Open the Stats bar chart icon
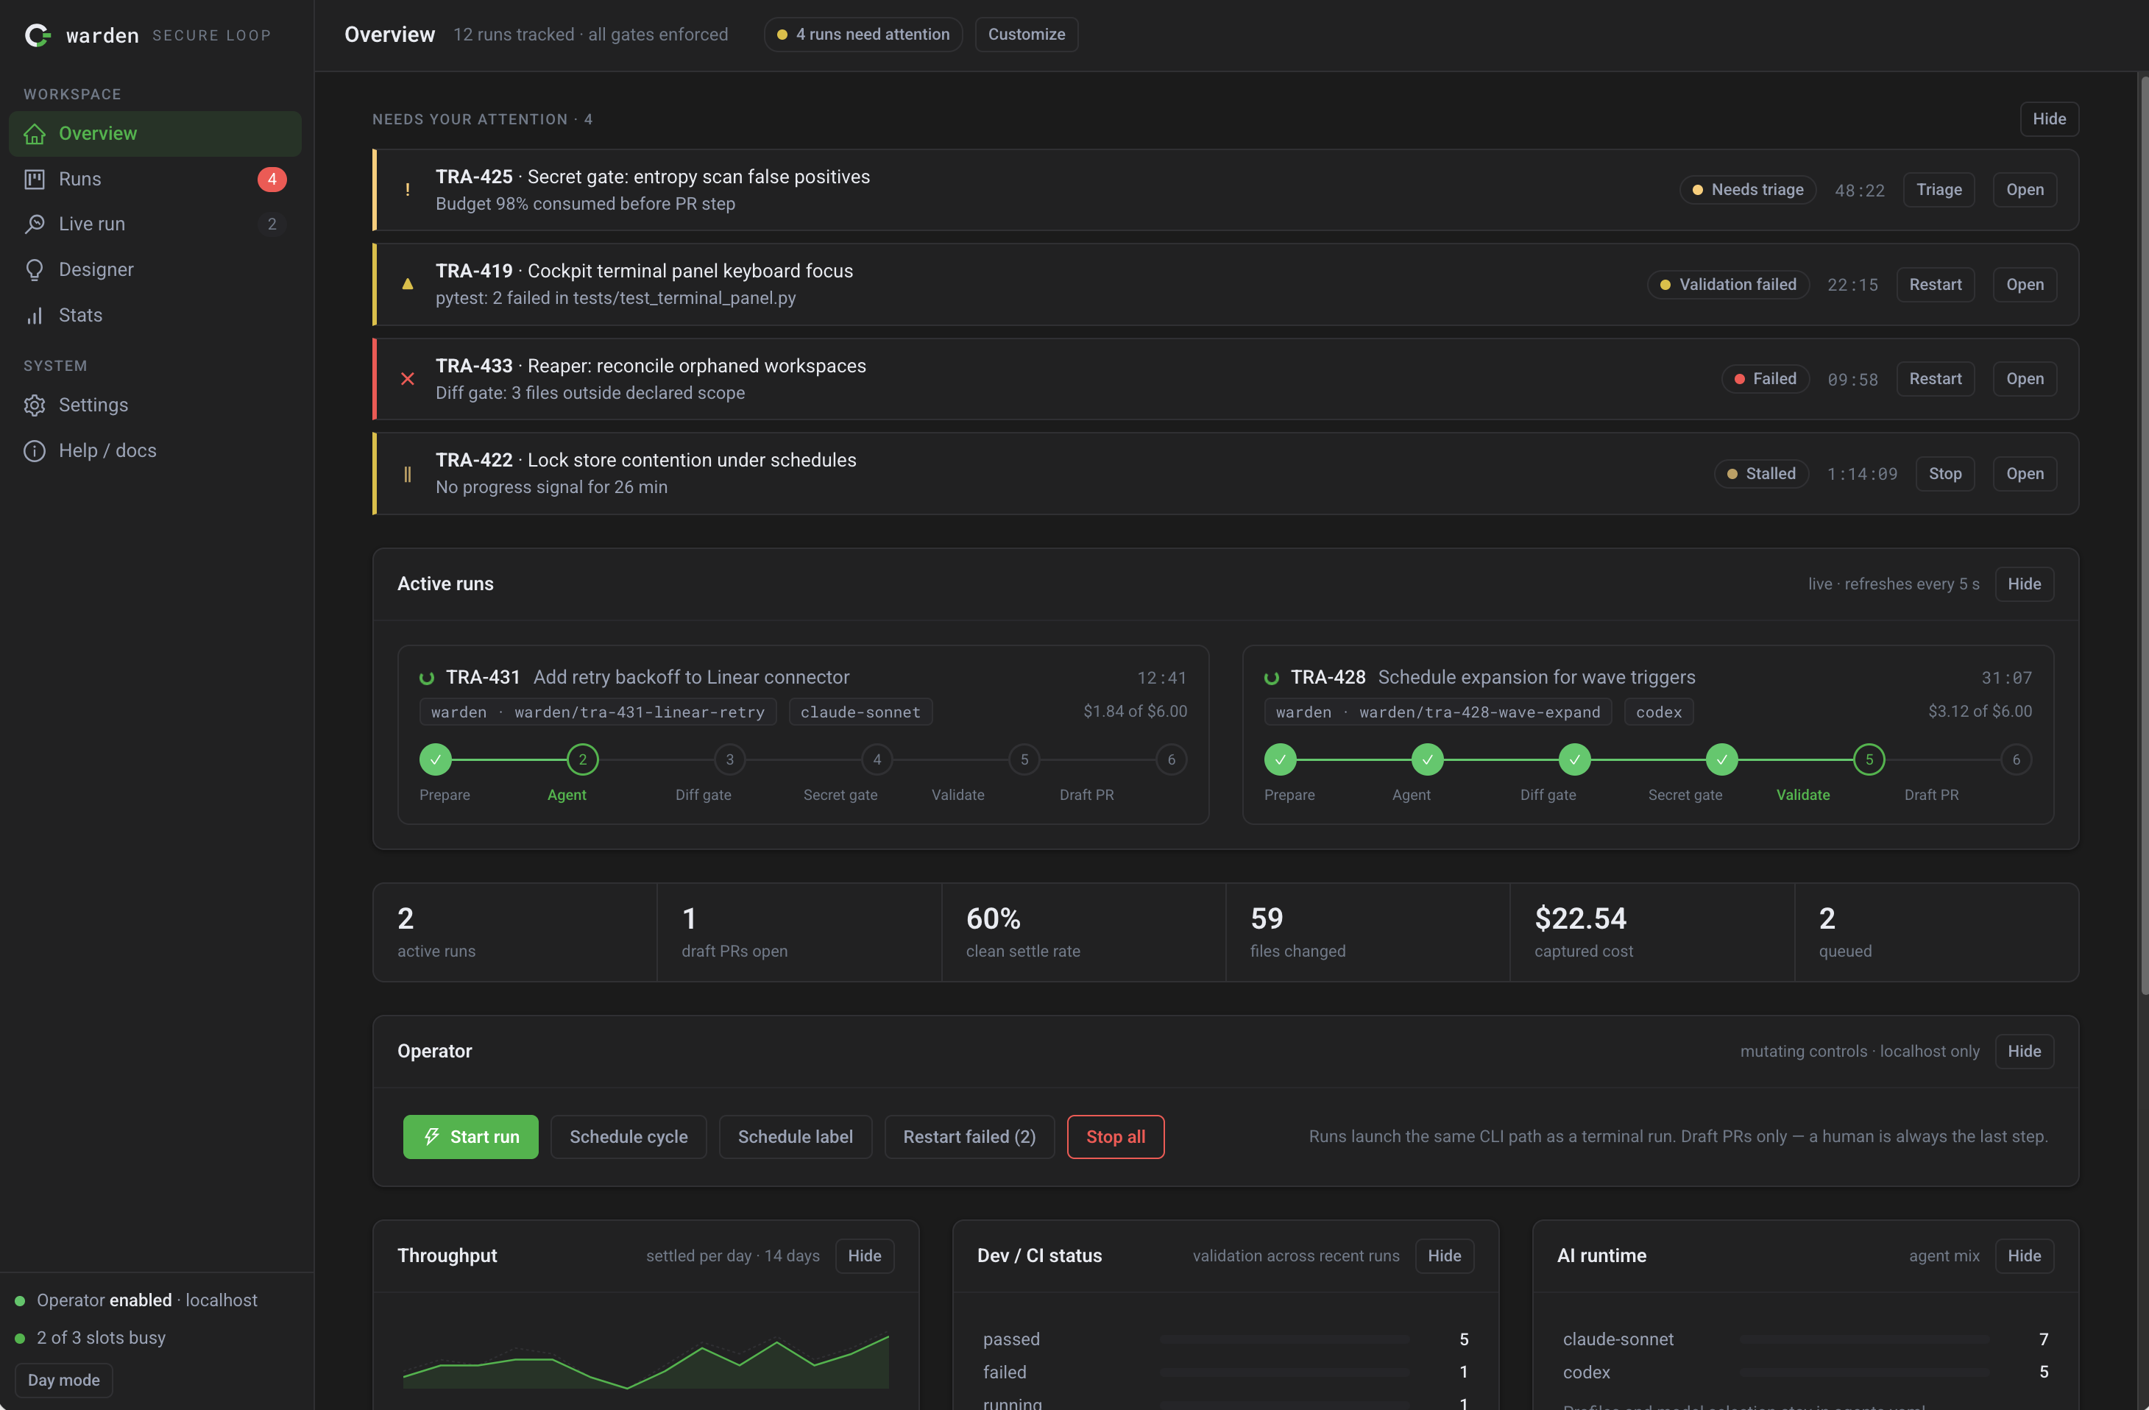2149x1410 pixels. coord(35,315)
